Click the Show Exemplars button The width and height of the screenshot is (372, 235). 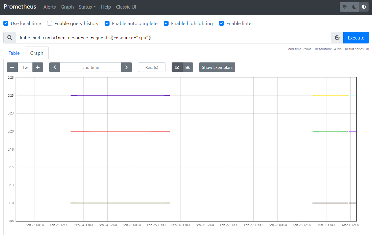217,67
